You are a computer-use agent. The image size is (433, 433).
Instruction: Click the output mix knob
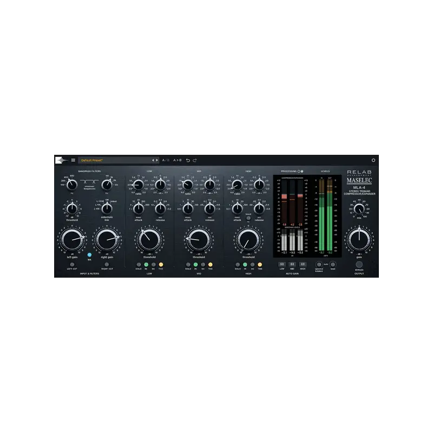359,209
